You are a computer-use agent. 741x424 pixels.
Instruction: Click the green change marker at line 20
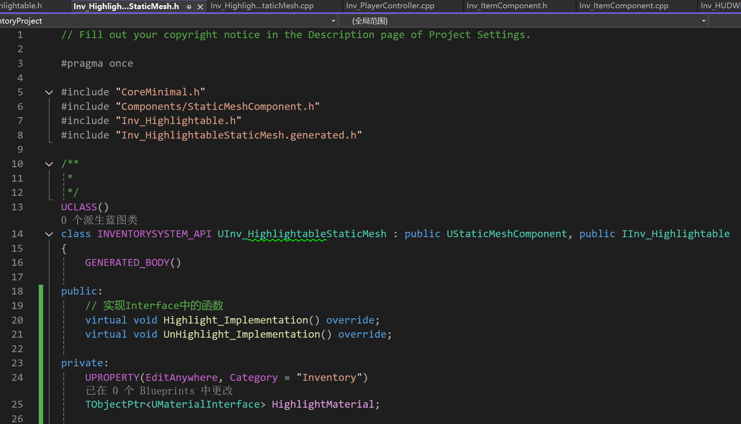pyautogui.click(x=41, y=320)
